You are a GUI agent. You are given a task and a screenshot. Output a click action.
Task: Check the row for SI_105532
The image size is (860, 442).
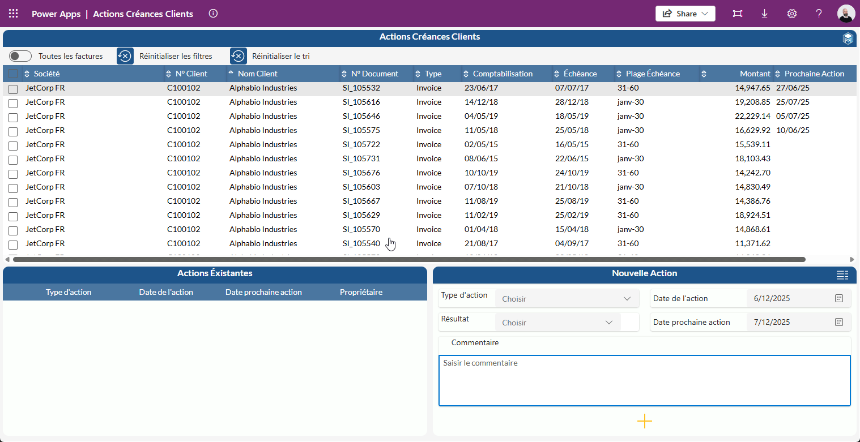(x=13, y=89)
